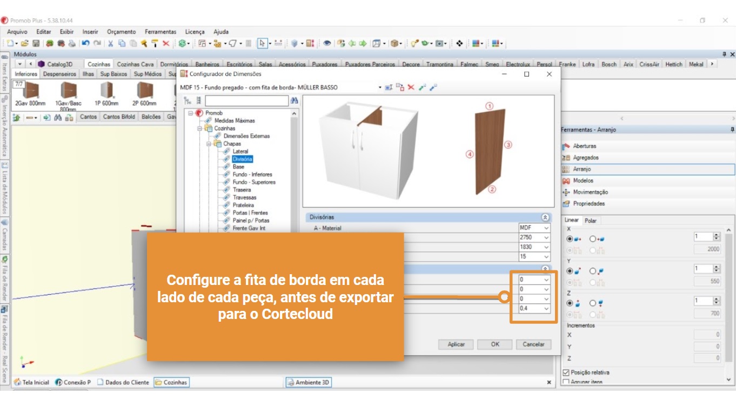Viewport: 736px width, 394px height.
Task: Click the blue key icon in Configurador
Action: [x=433, y=87]
